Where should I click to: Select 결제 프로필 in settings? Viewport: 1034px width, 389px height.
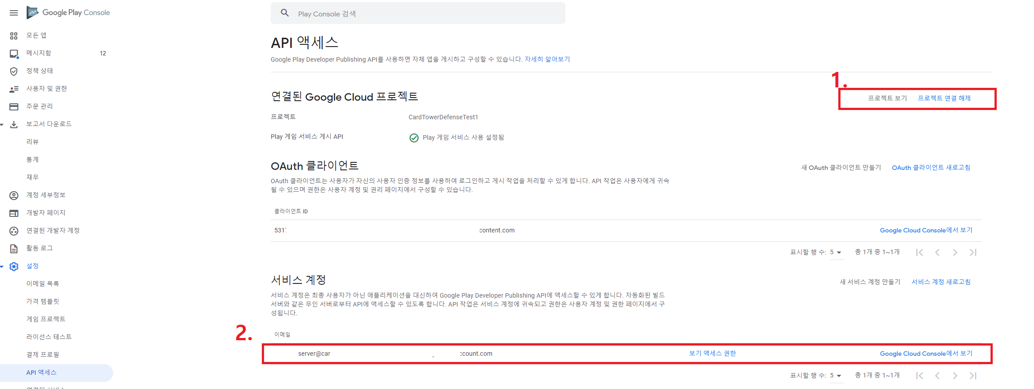tap(43, 354)
